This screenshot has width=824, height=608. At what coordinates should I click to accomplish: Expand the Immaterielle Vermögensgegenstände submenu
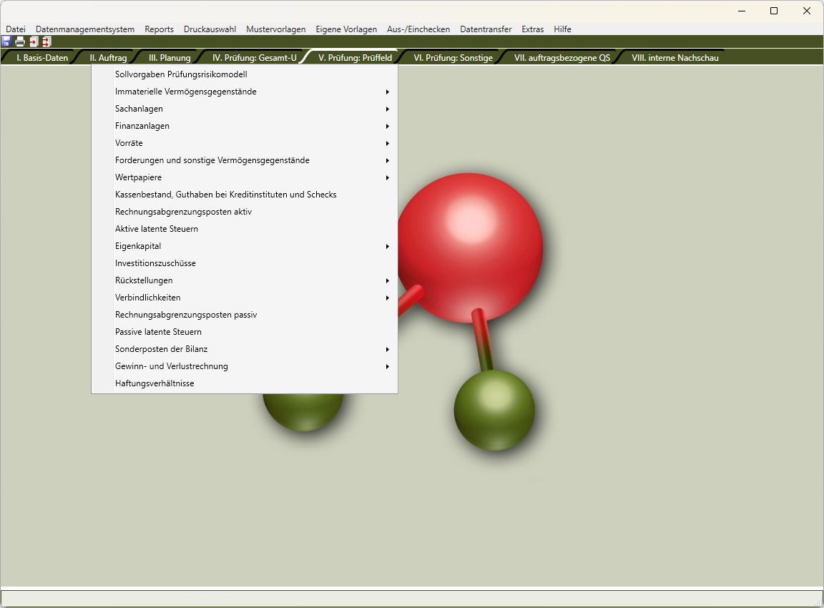(185, 92)
